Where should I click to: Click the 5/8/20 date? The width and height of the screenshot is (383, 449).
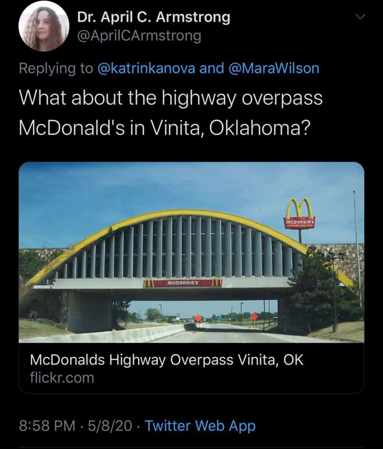click(110, 426)
